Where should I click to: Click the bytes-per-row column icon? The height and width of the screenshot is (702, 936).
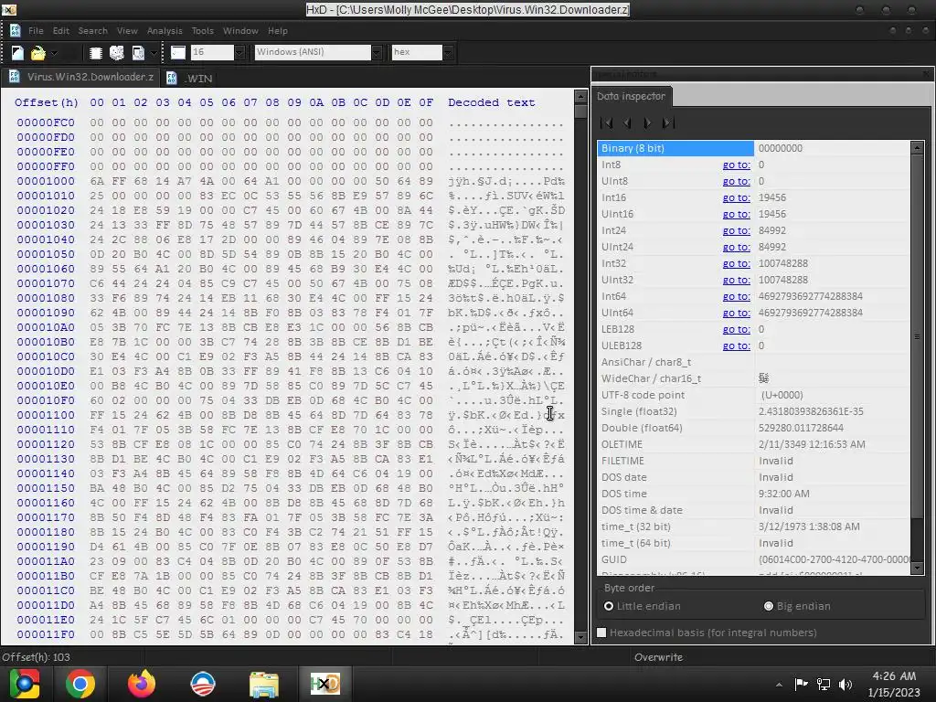[178, 52]
